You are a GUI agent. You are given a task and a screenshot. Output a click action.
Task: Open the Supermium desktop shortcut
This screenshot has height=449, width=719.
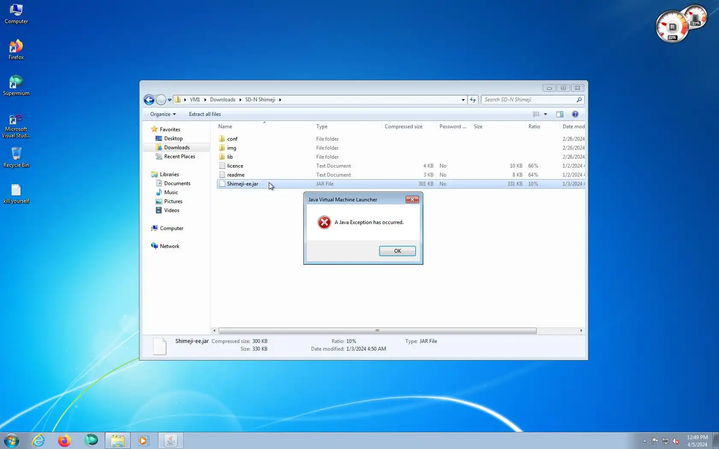[16, 86]
